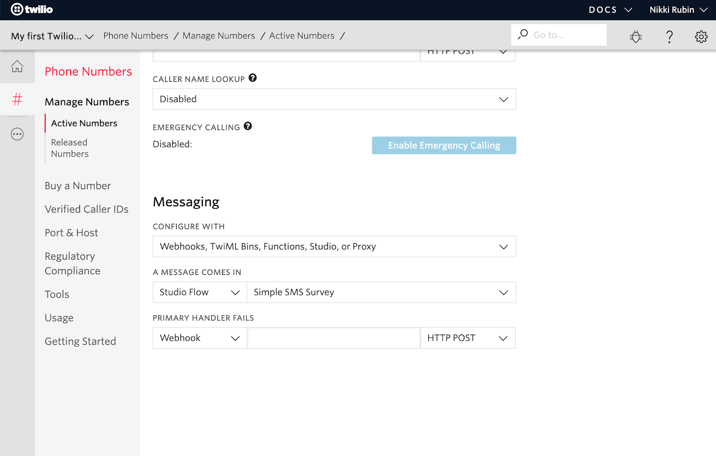The width and height of the screenshot is (716, 456).
Task: Open the My first Twilio project switcher
Action: point(52,36)
